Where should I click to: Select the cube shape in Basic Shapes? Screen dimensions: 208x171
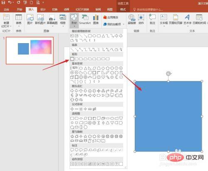coord(72,77)
